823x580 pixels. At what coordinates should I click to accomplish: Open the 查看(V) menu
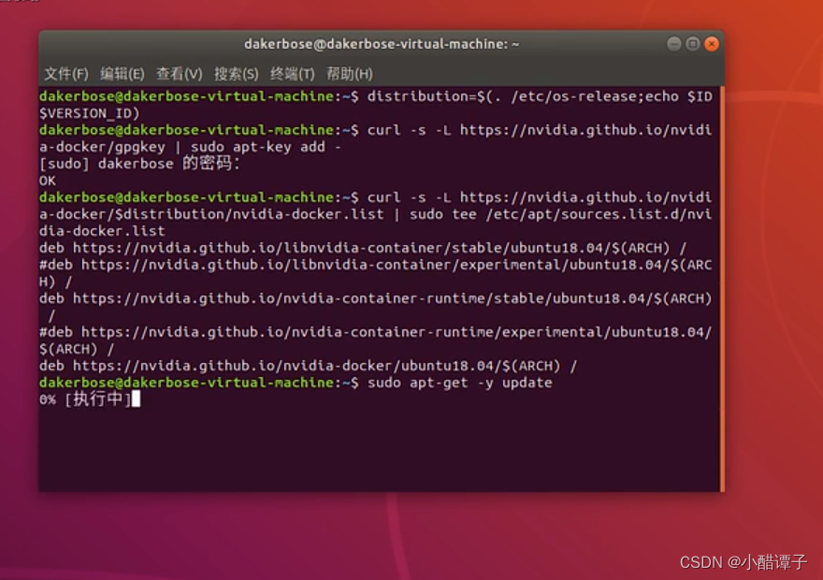pos(179,74)
